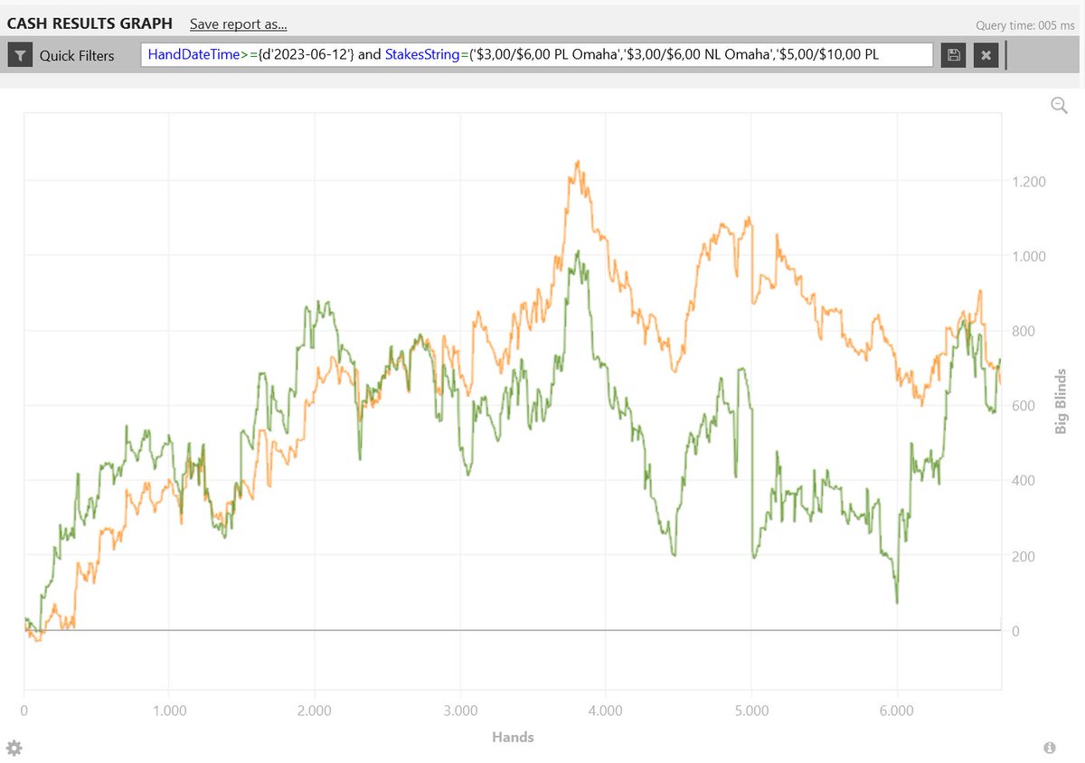Save the current filter with disk icon
Image resolution: width=1085 pixels, height=763 pixels.
[x=953, y=55]
